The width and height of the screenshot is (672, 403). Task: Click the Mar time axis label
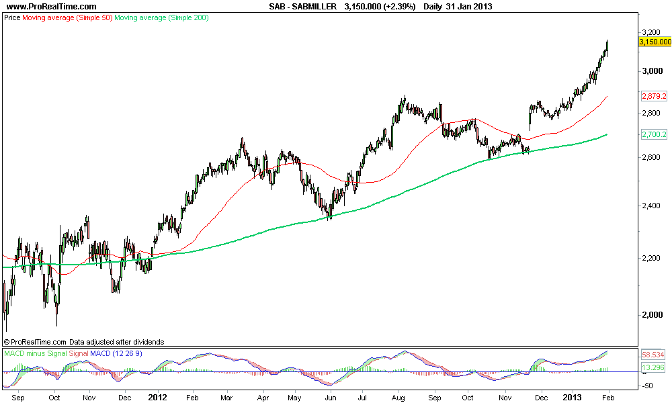(x=226, y=398)
